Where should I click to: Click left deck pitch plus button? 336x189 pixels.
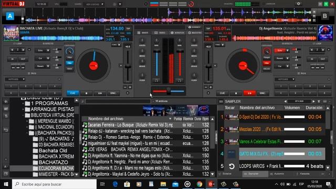tap(130, 87)
